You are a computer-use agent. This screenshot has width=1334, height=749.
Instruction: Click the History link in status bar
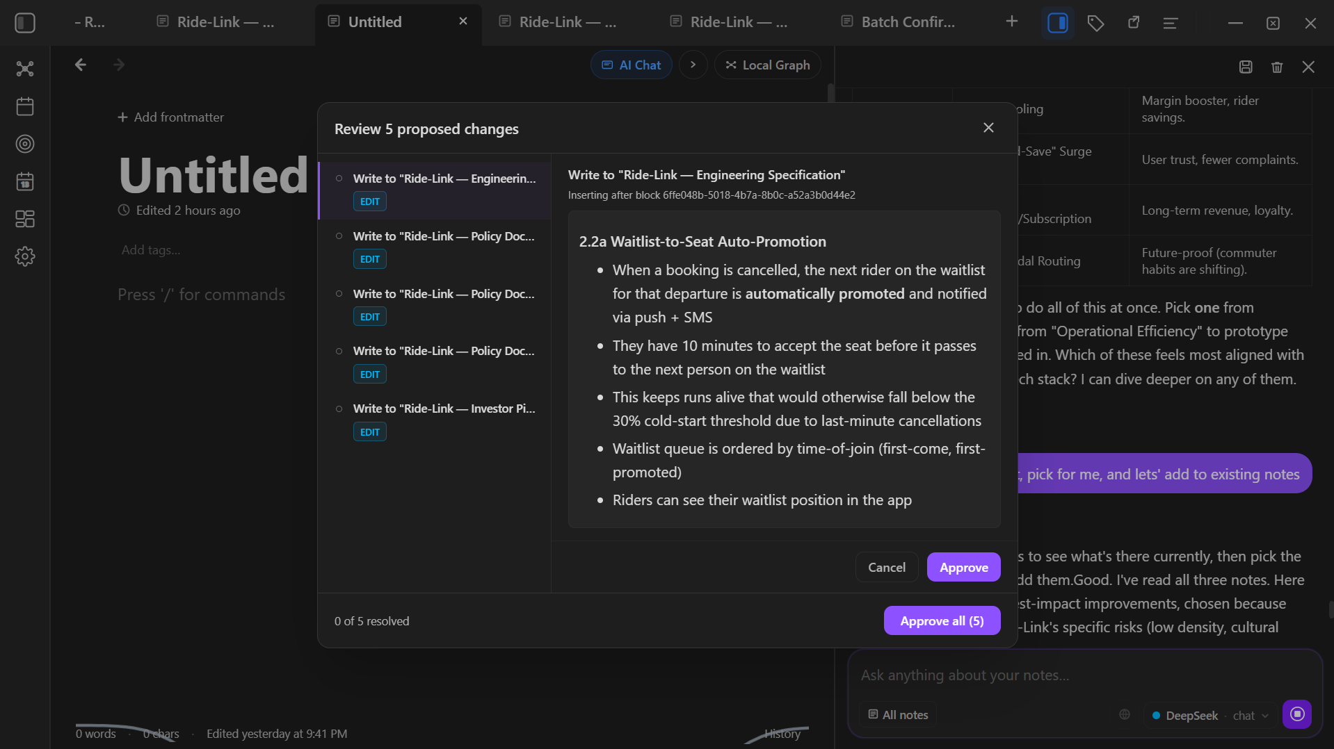782,734
